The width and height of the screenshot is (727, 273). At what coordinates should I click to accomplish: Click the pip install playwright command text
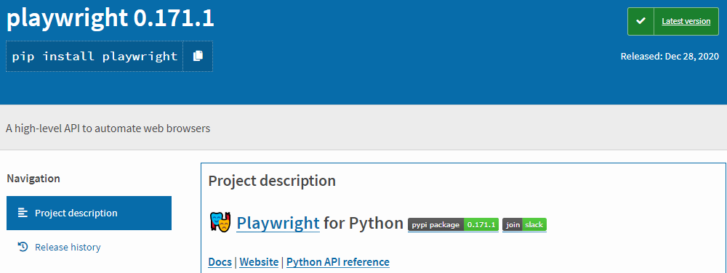pyautogui.click(x=95, y=57)
